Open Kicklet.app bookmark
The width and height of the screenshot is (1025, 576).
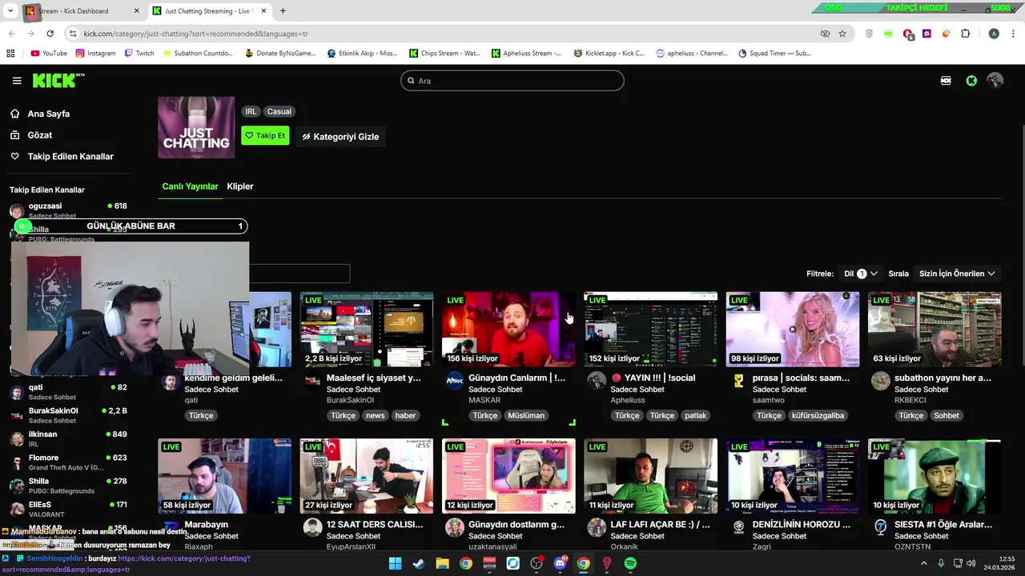click(x=609, y=54)
